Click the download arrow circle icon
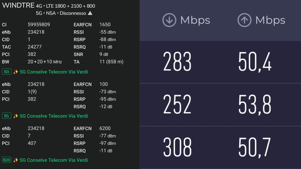Viewport: 301px width, 169px height. click(x=169, y=20)
